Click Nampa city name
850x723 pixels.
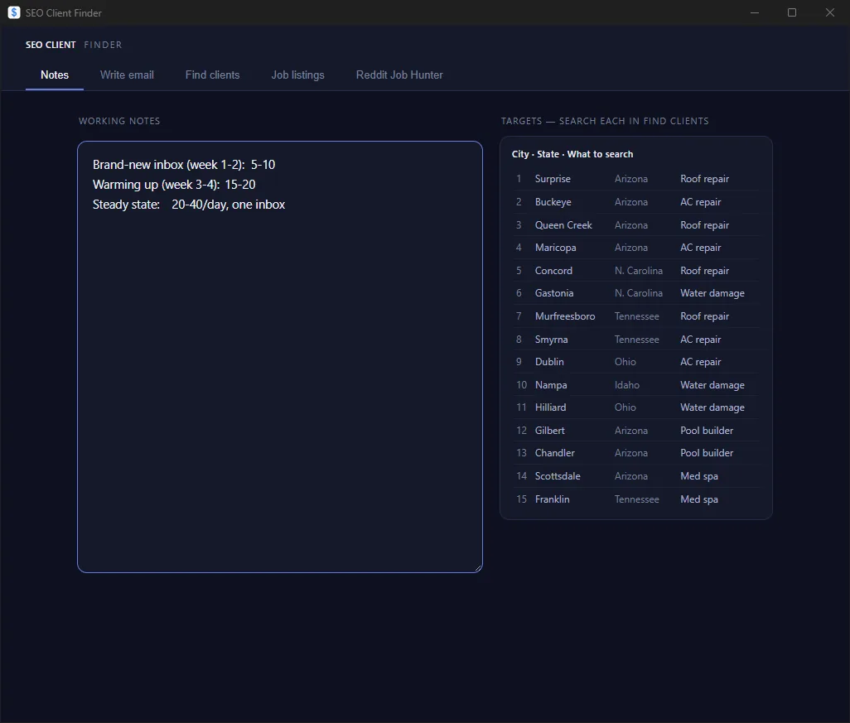point(551,385)
